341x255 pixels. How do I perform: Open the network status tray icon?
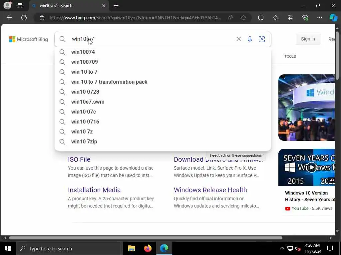290,248
